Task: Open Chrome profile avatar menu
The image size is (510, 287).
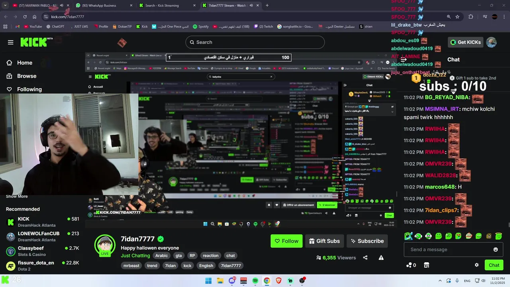Action: pyautogui.click(x=494, y=17)
